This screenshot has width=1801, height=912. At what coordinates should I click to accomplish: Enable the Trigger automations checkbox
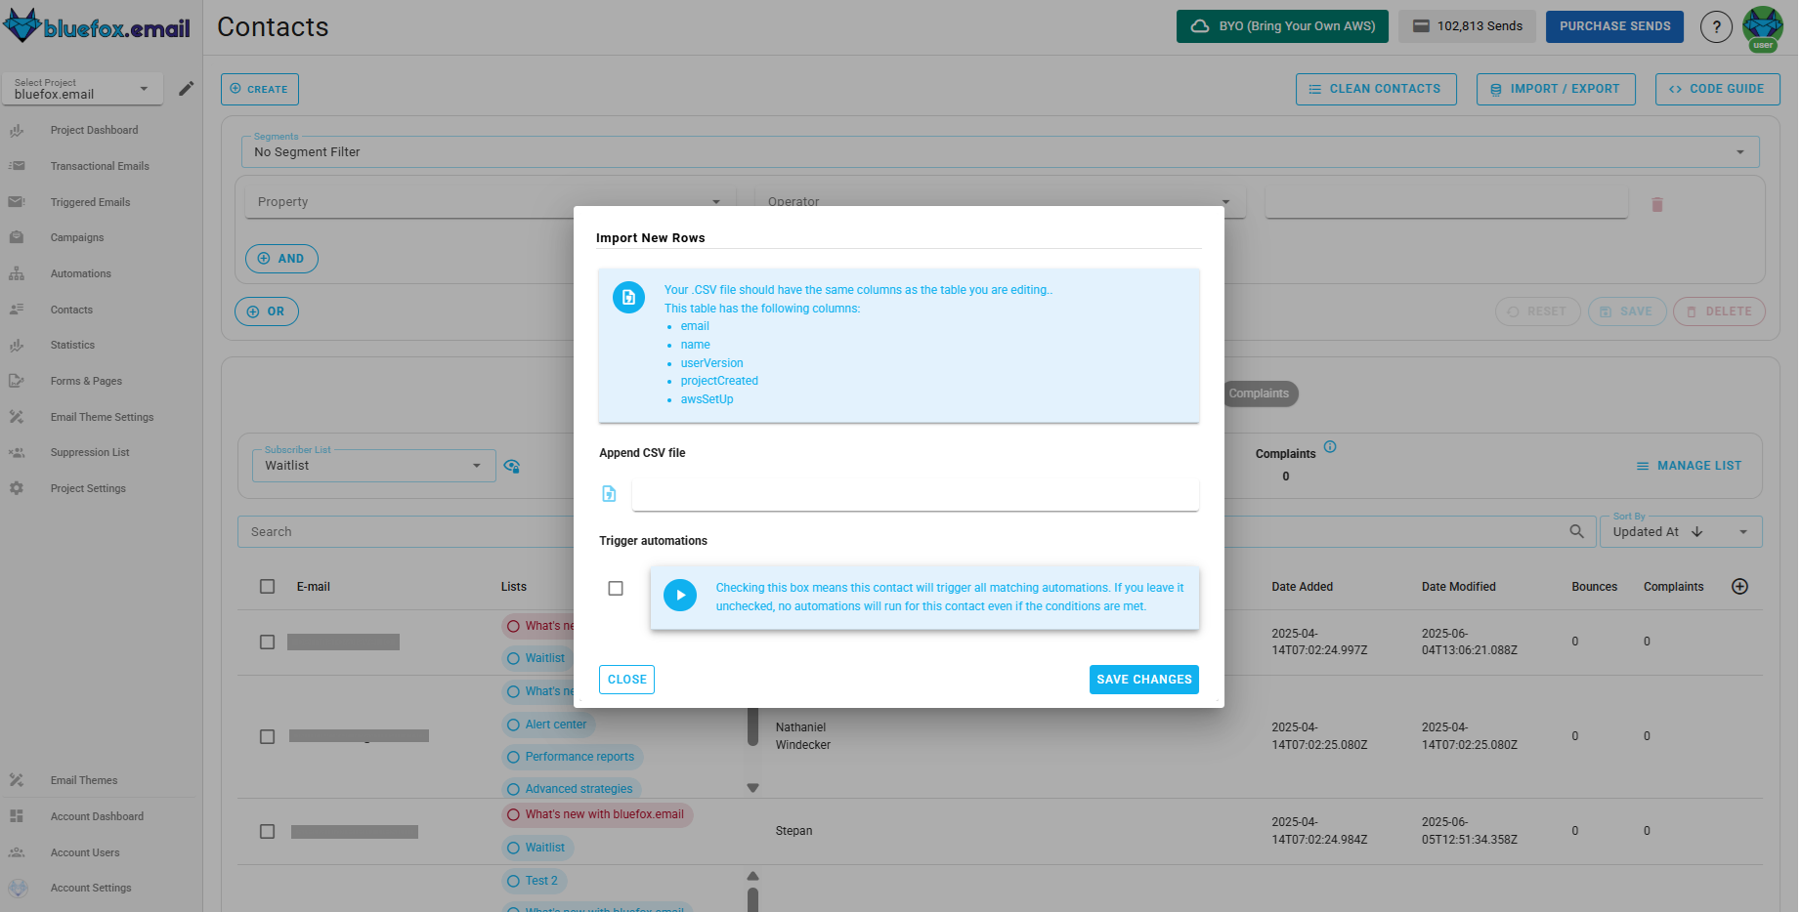[x=616, y=588]
